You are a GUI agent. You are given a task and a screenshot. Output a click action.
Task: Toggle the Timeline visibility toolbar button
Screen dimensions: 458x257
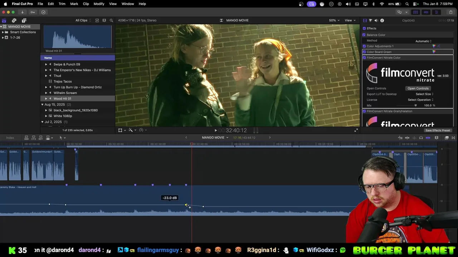pos(426,12)
